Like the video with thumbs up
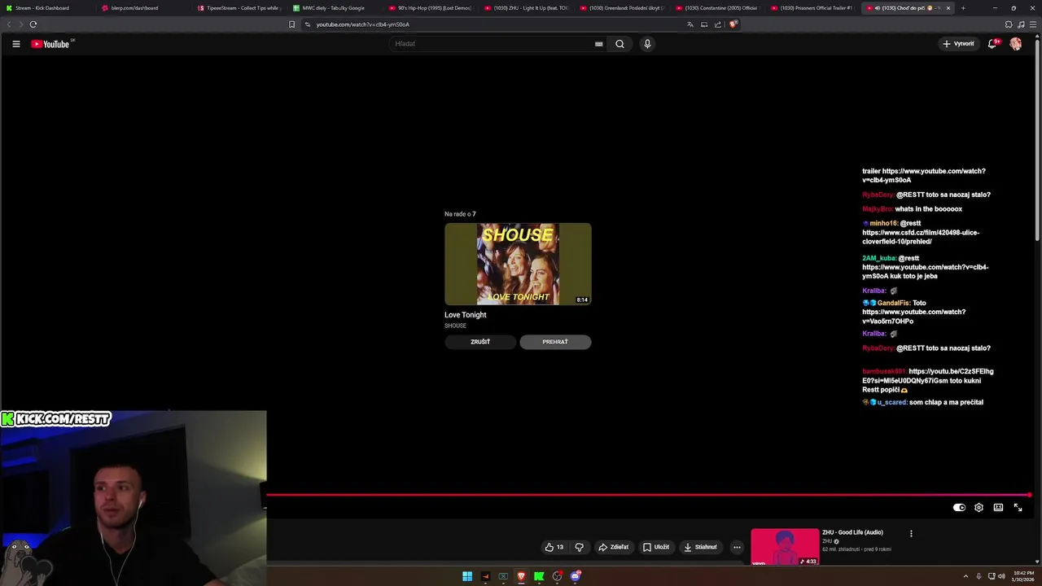The width and height of the screenshot is (1042, 586). point(554,547)
